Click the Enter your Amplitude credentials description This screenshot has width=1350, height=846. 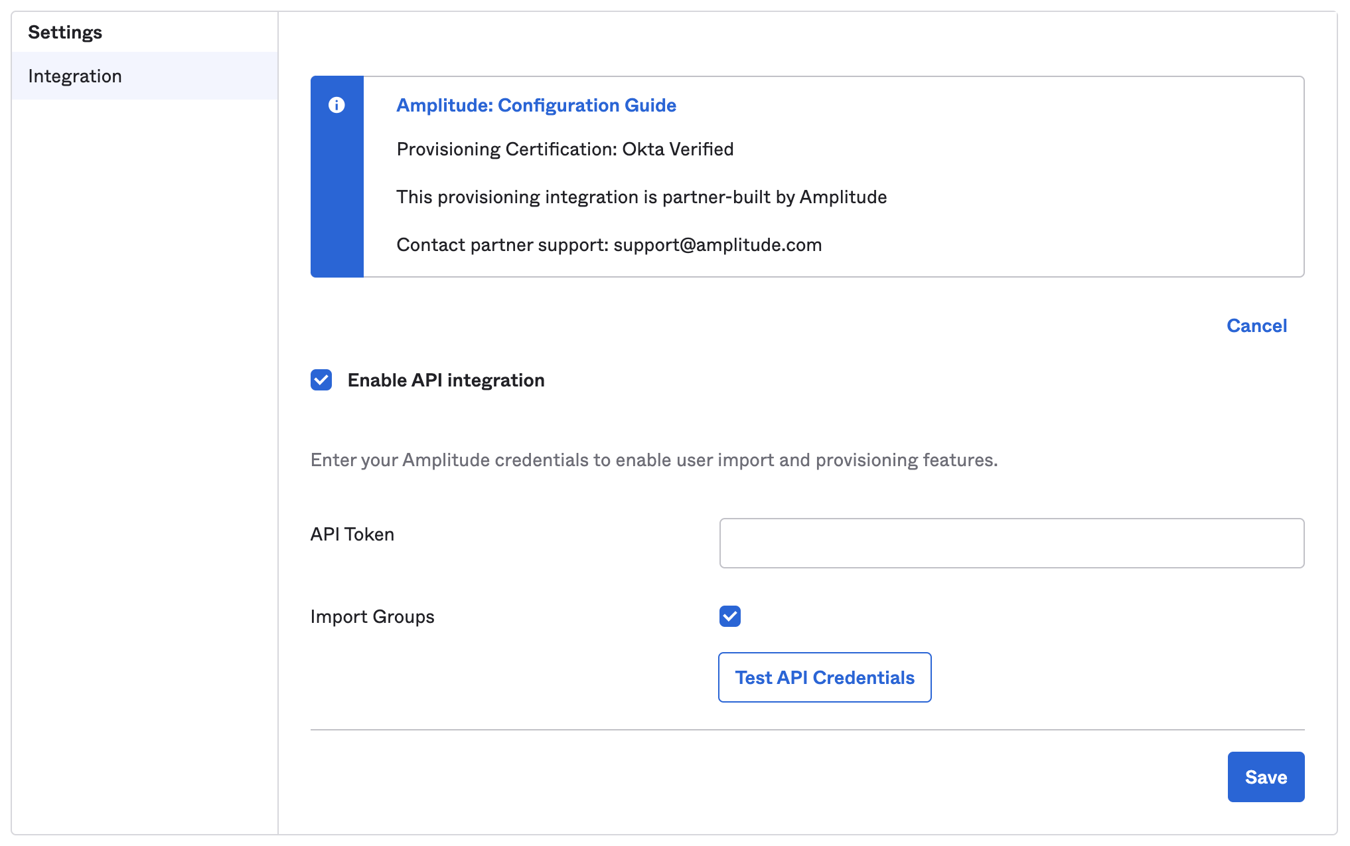point(653,460)
